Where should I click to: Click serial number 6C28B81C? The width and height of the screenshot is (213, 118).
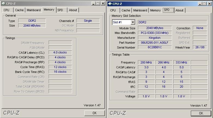pyautogui.click(x=155, y=47)
